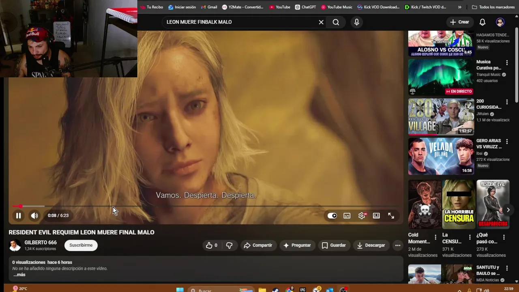
Task: Open the notifications bell
Action: tap(483, 22)
